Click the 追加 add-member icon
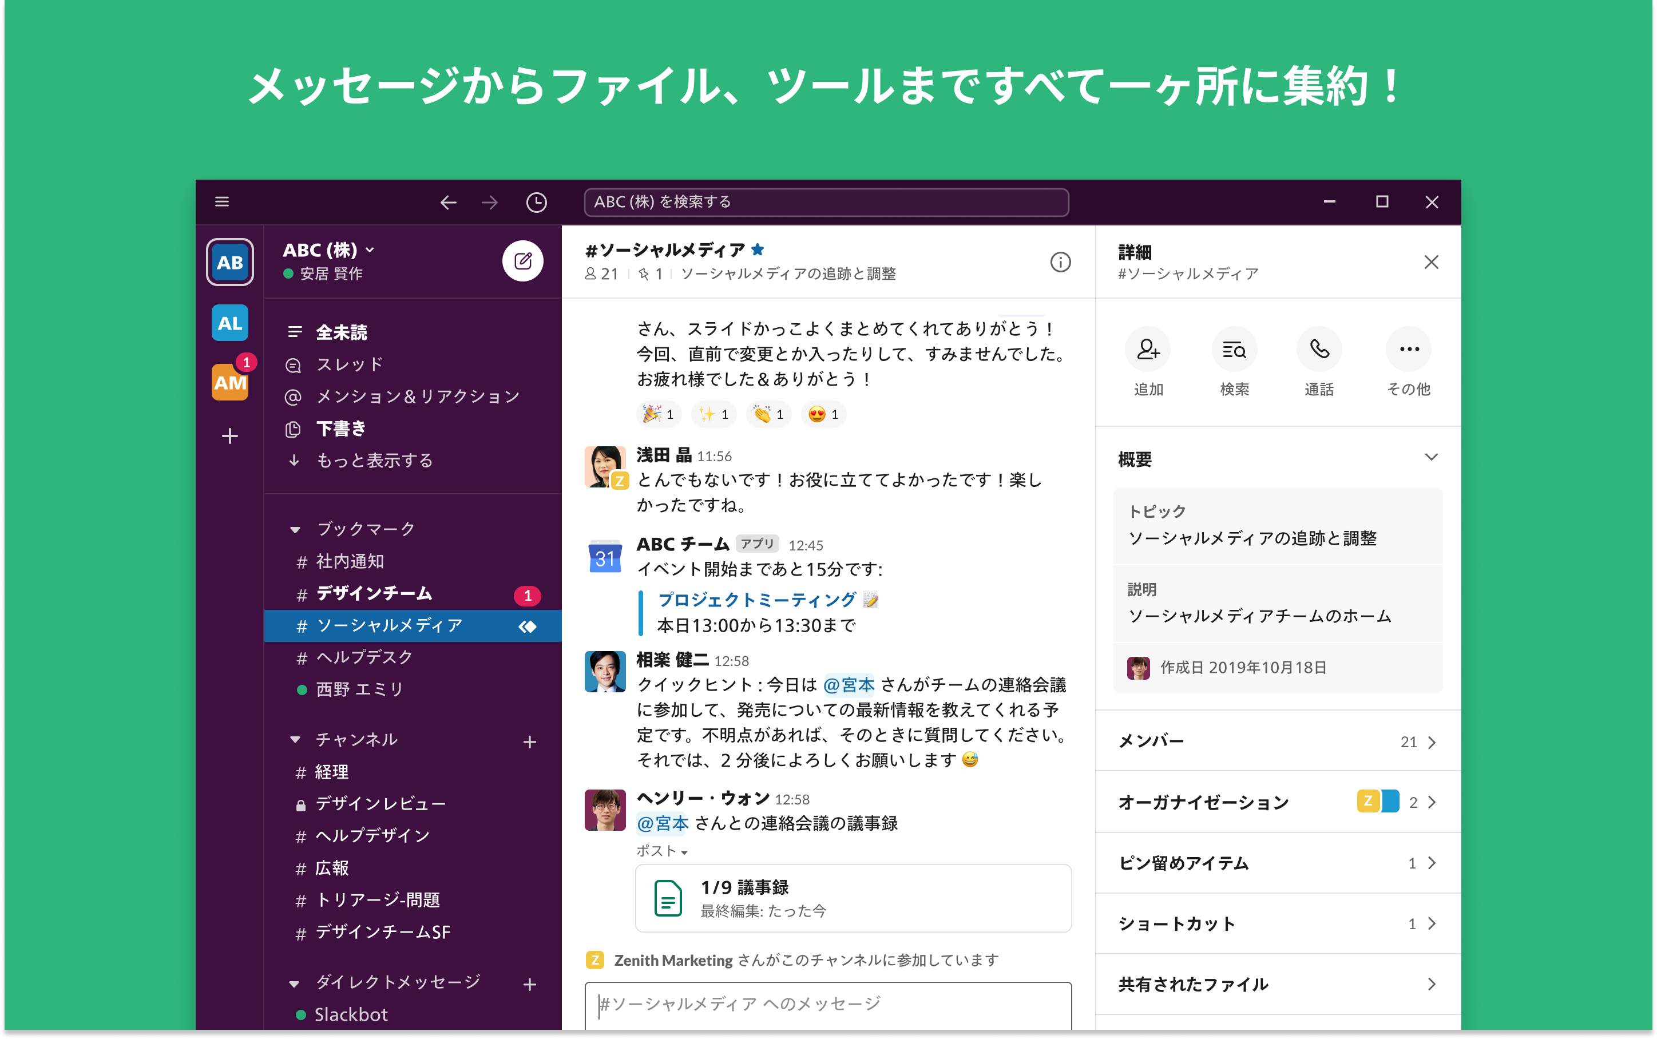 pos(1147,349)
